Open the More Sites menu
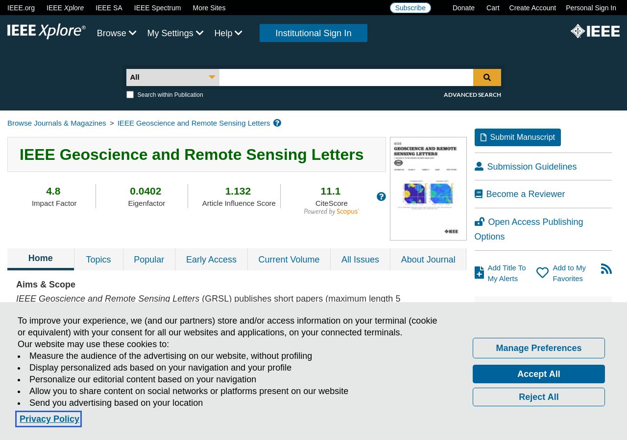Viewport: 627px width, 440px height. (x=209, y=8)
